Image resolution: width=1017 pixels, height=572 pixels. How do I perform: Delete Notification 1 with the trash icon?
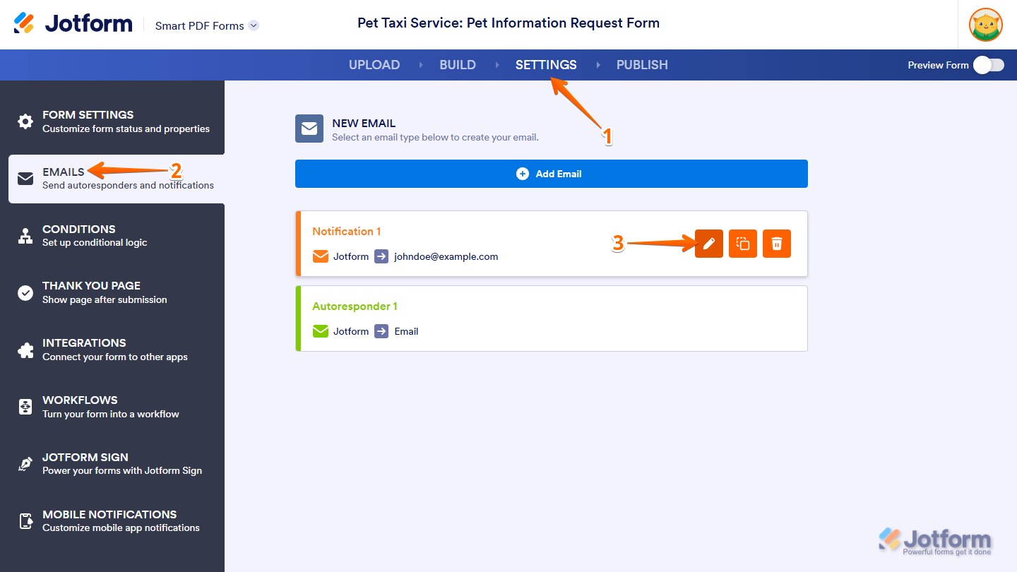(x=777, y=244)
